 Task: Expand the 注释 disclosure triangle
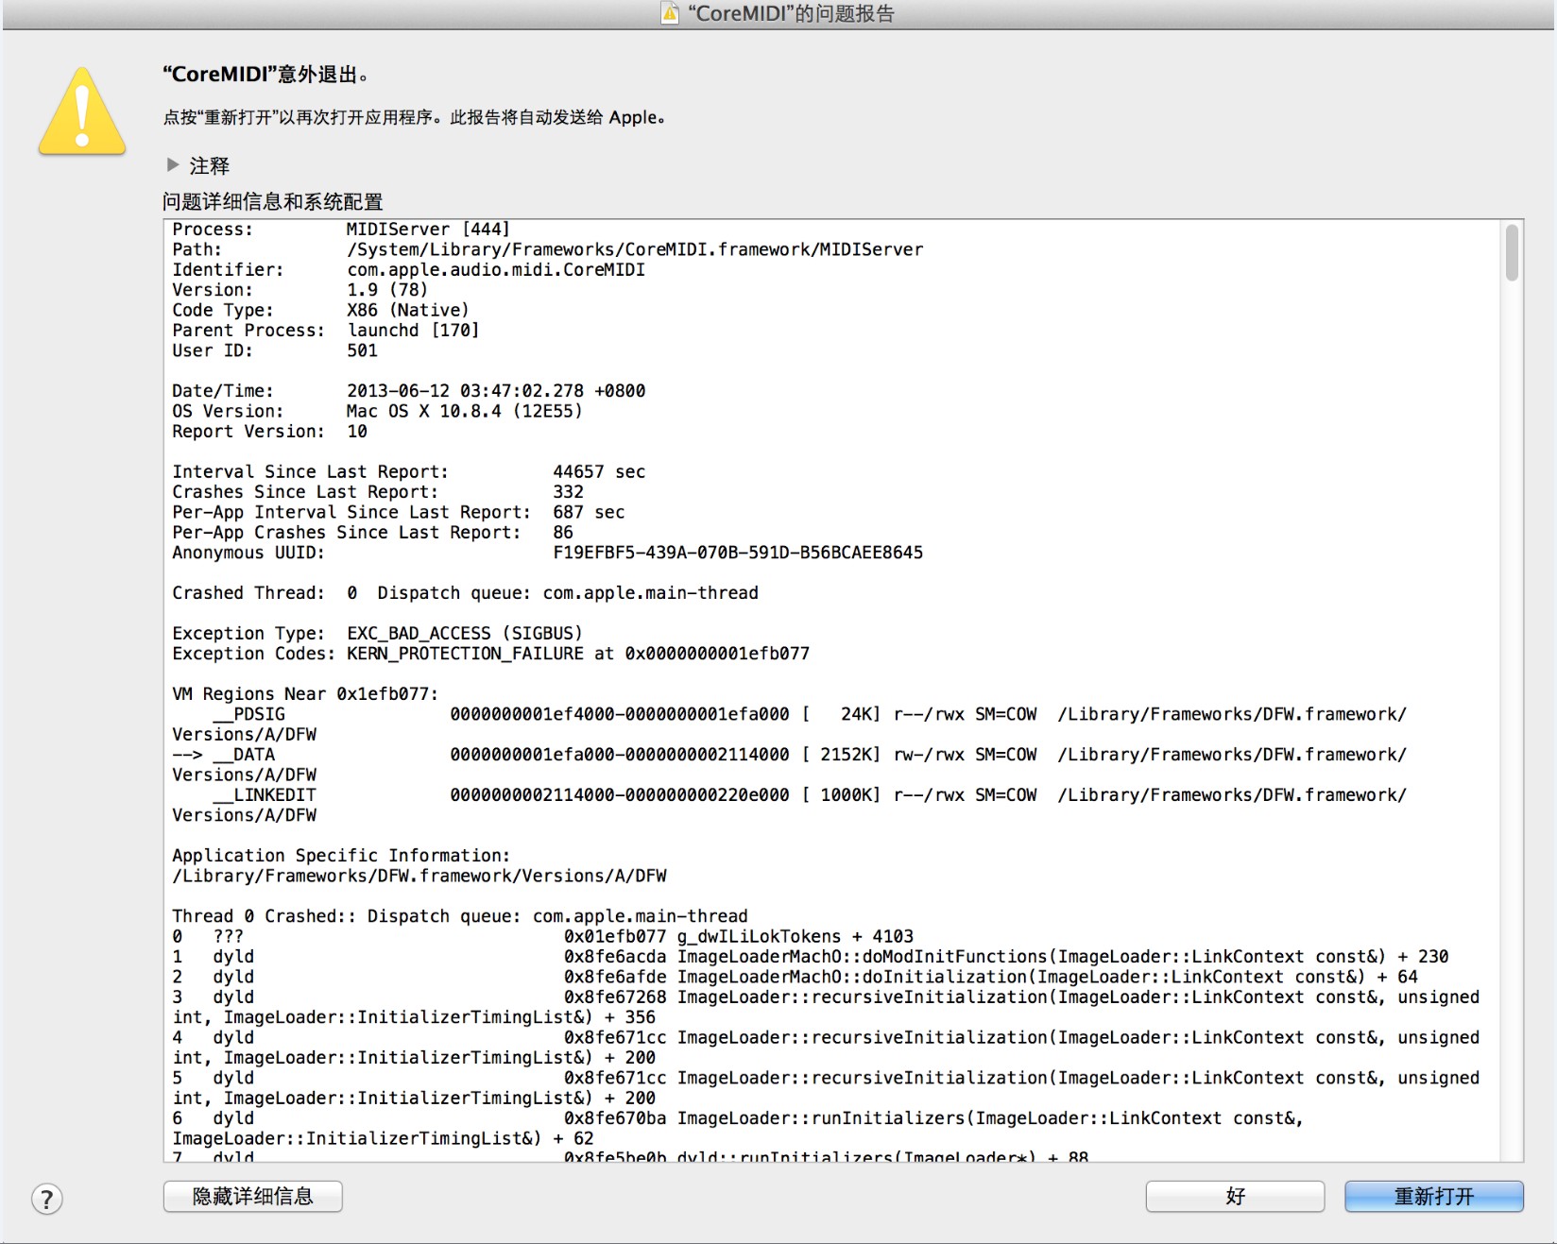click(173, 164)
